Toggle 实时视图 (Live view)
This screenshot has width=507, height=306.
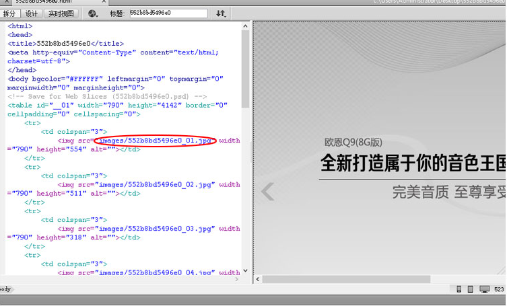[x=61, y=13]
